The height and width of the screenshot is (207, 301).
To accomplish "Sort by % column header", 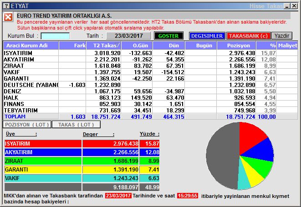I will tap(266, 45).
